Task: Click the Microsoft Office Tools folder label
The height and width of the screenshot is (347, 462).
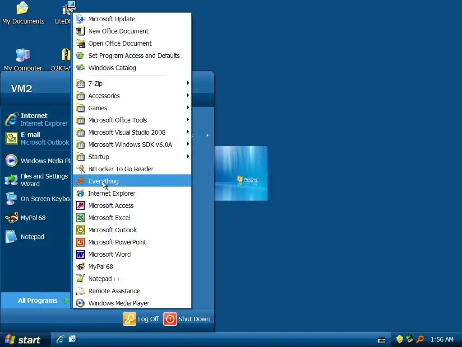Action: tap(118, 120)
